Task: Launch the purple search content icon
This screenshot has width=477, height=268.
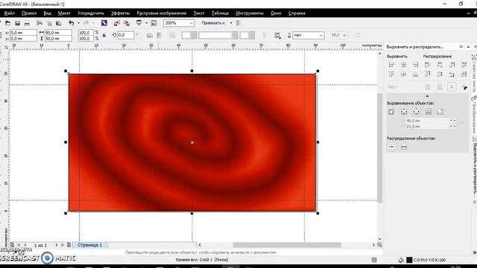Action: 104,23
